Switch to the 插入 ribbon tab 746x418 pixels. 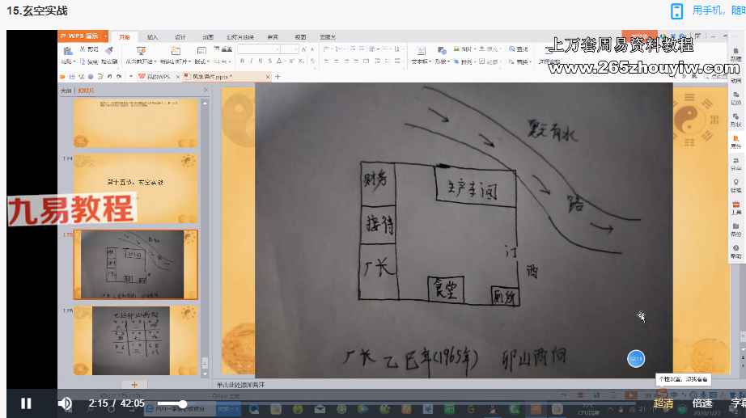click(x=152, y=37)
